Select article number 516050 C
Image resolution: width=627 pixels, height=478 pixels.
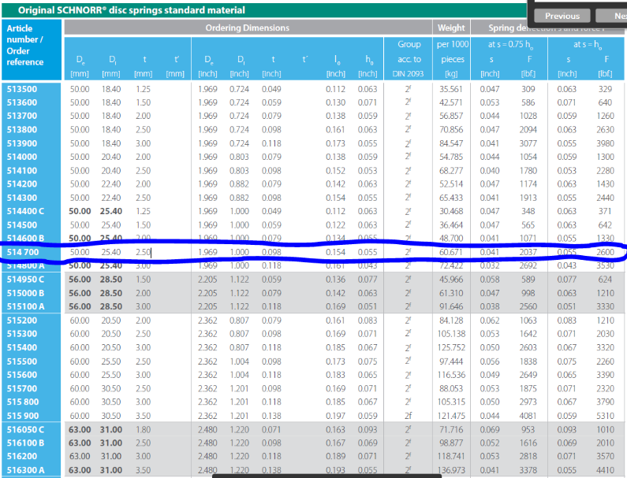(25, 430)
